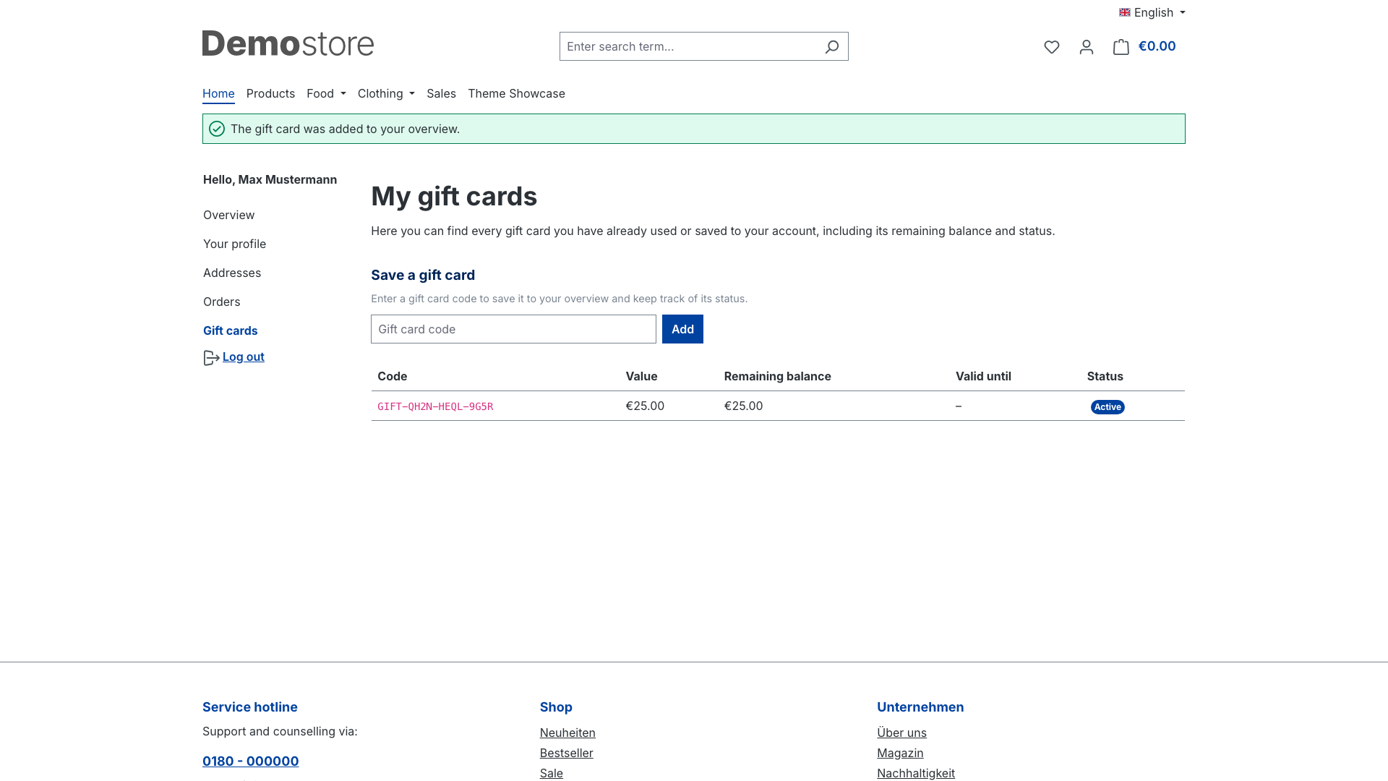
Task: Click the search magnifier icon
Action: (x=832, y=46)
